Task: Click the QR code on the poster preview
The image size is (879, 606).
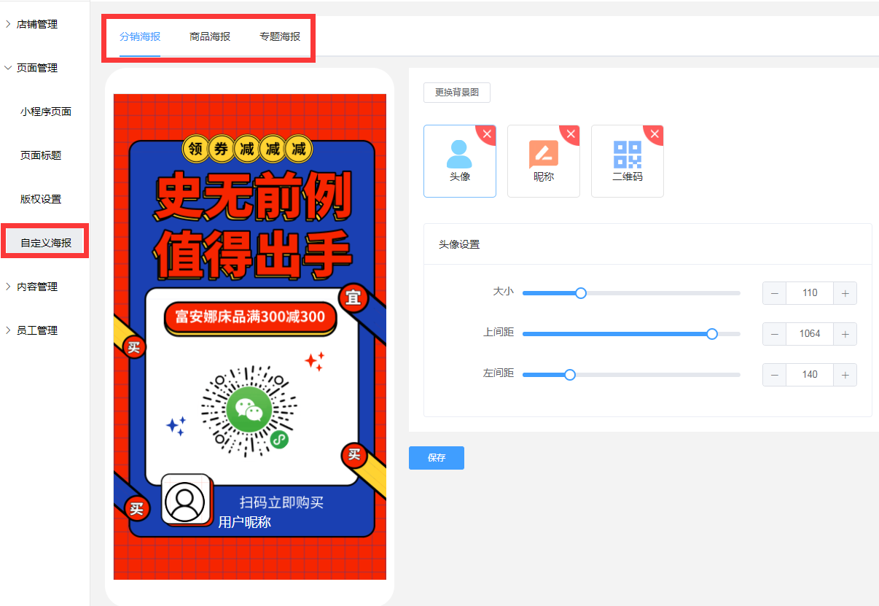Action: (249, 411)
